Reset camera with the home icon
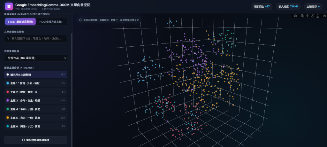The width and height of the screenshot is (327, 147). 324,16
